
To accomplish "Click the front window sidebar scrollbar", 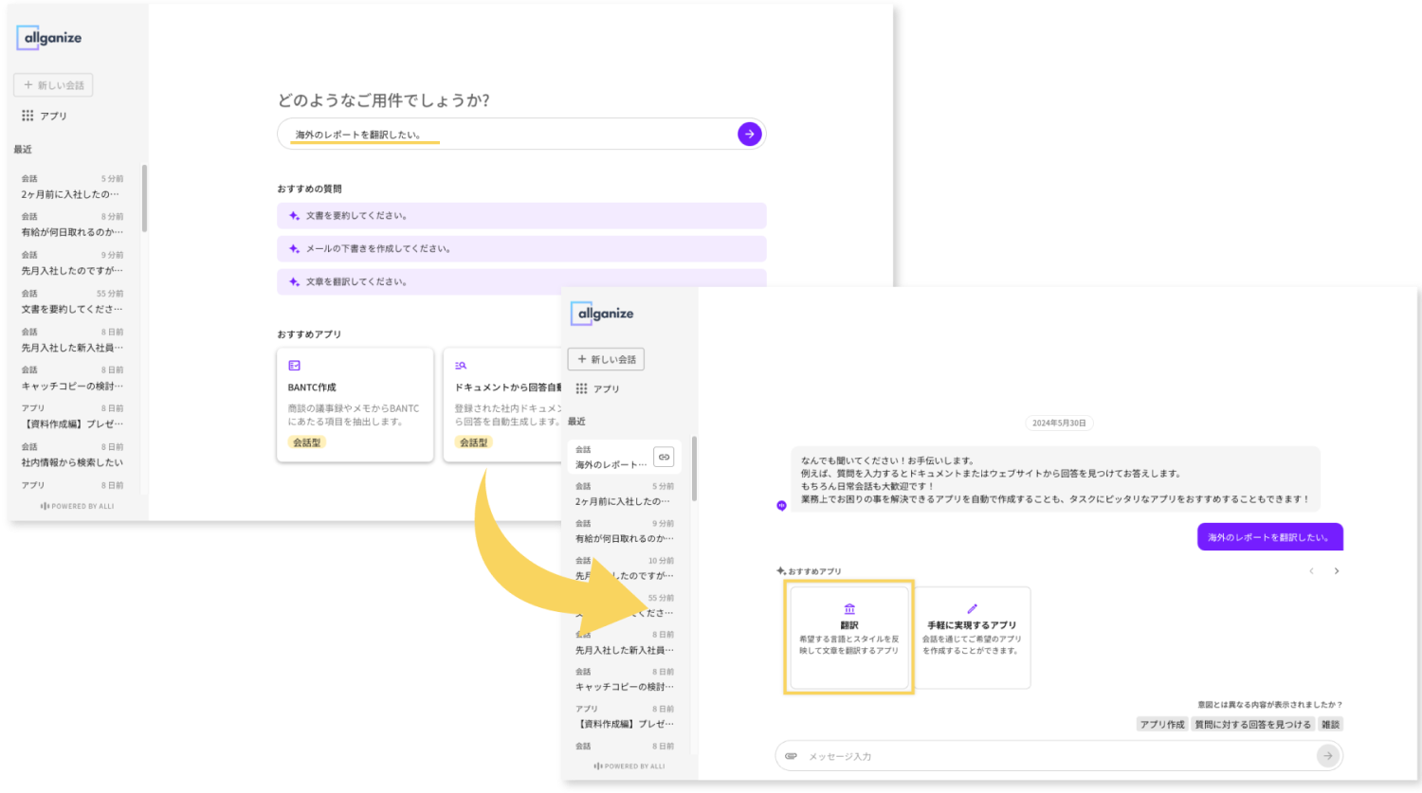I will click(694, 468).
